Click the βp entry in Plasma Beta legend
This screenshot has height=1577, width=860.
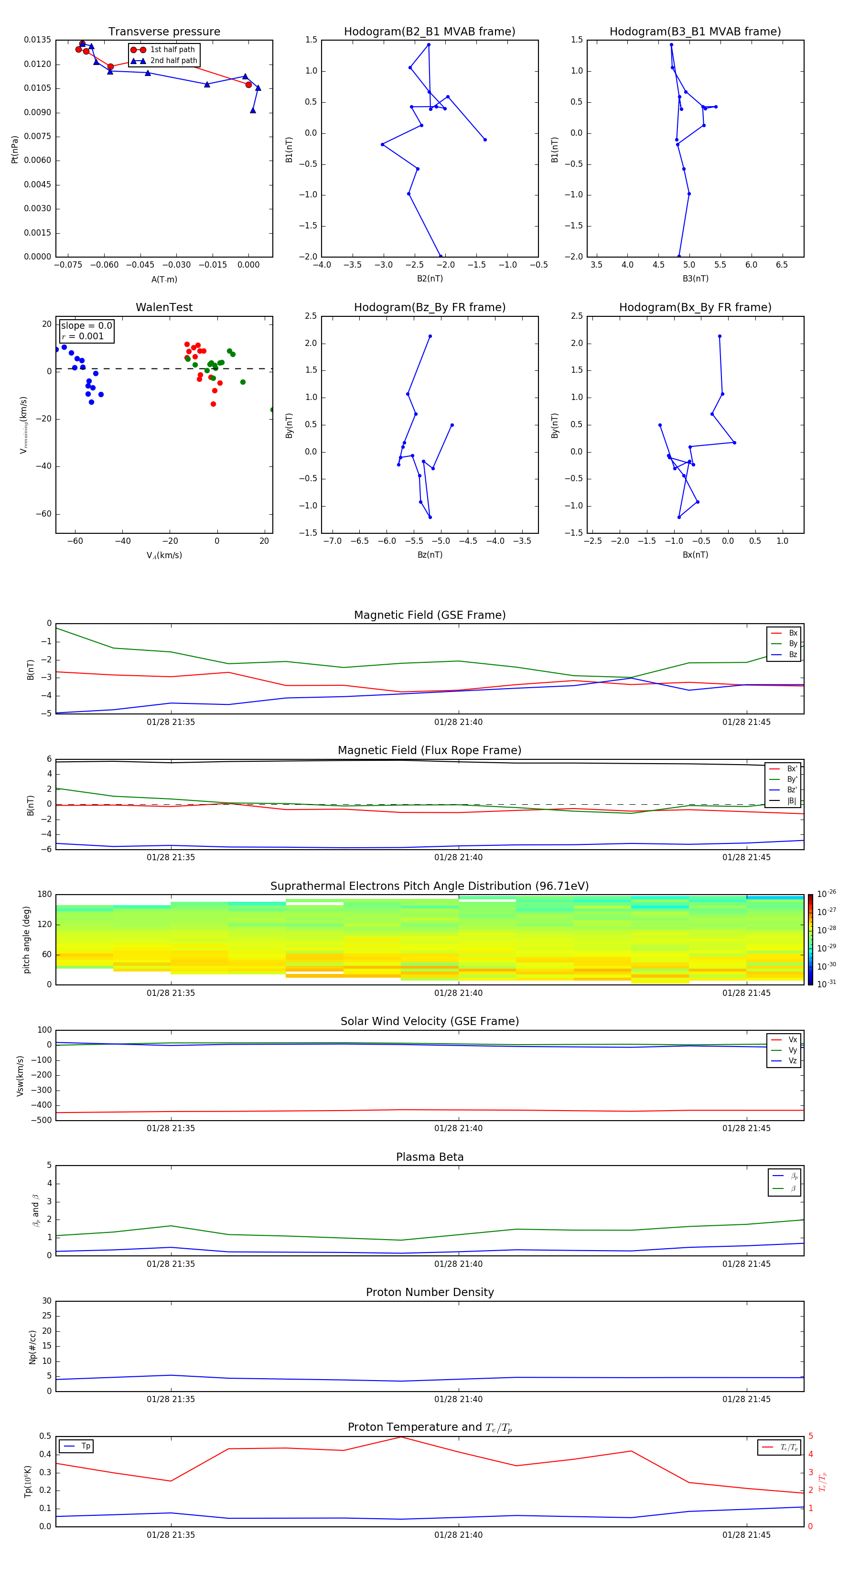(x=785, y=1176)
